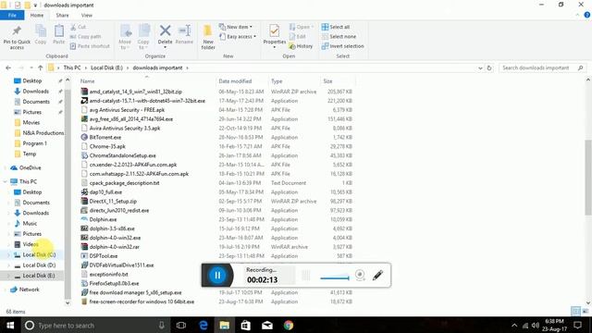This screenshot has height=333, width=592.
Task: Refresh the current folder view
Action: pyautogui.click(x=489, y=68)
